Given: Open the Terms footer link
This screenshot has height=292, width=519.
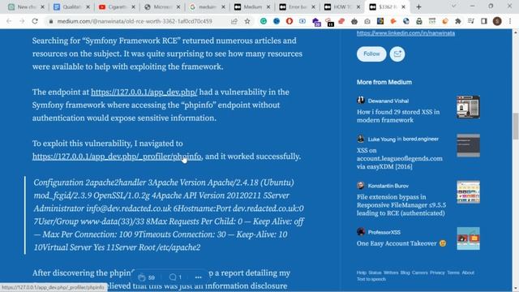Looking at the screenshot, I should pyautogui.click(x=453, y=273).
